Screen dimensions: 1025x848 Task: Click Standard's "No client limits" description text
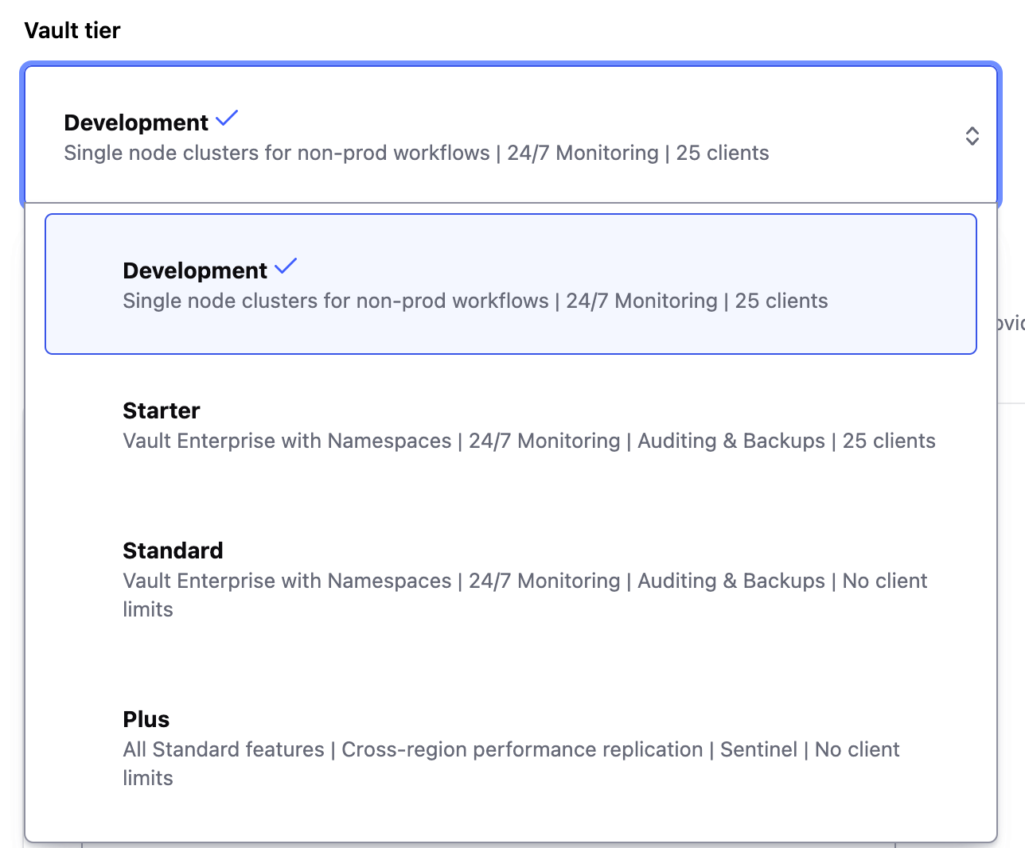(x=884, y=582)
